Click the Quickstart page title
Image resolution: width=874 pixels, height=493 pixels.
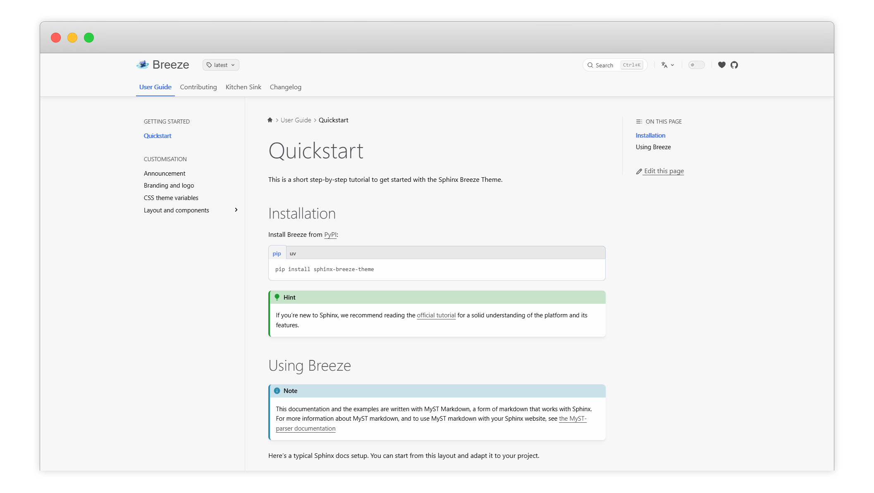316,150
